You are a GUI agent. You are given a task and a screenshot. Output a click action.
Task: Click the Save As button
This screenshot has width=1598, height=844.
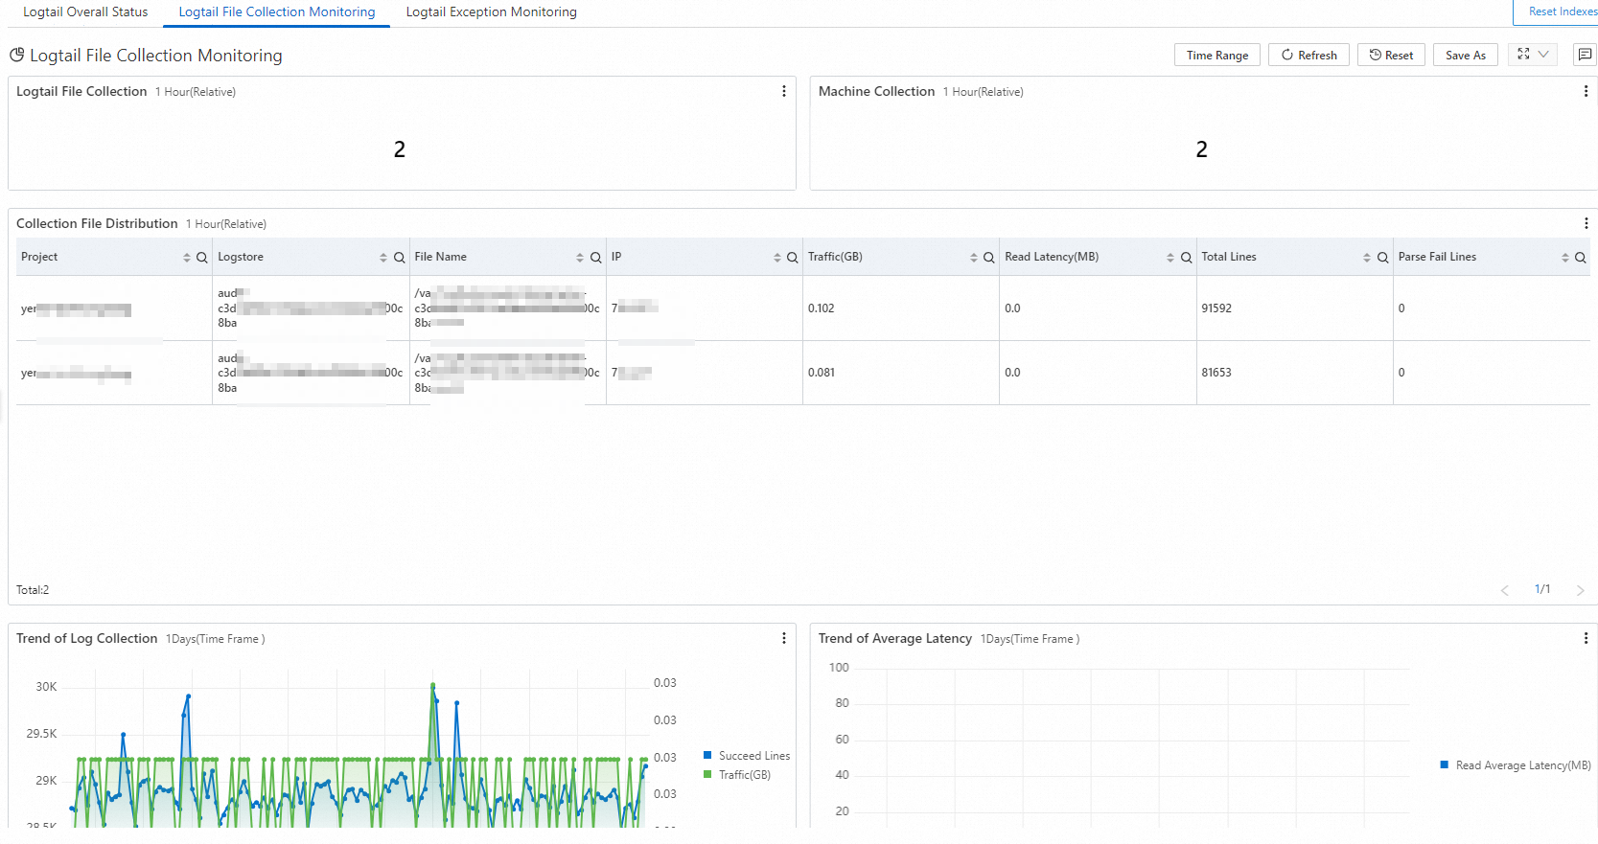(x=1465, y=55)
